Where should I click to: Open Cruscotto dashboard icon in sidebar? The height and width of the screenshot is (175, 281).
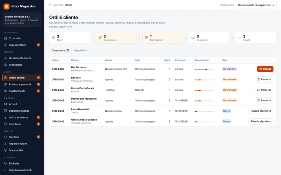[5, 38]
